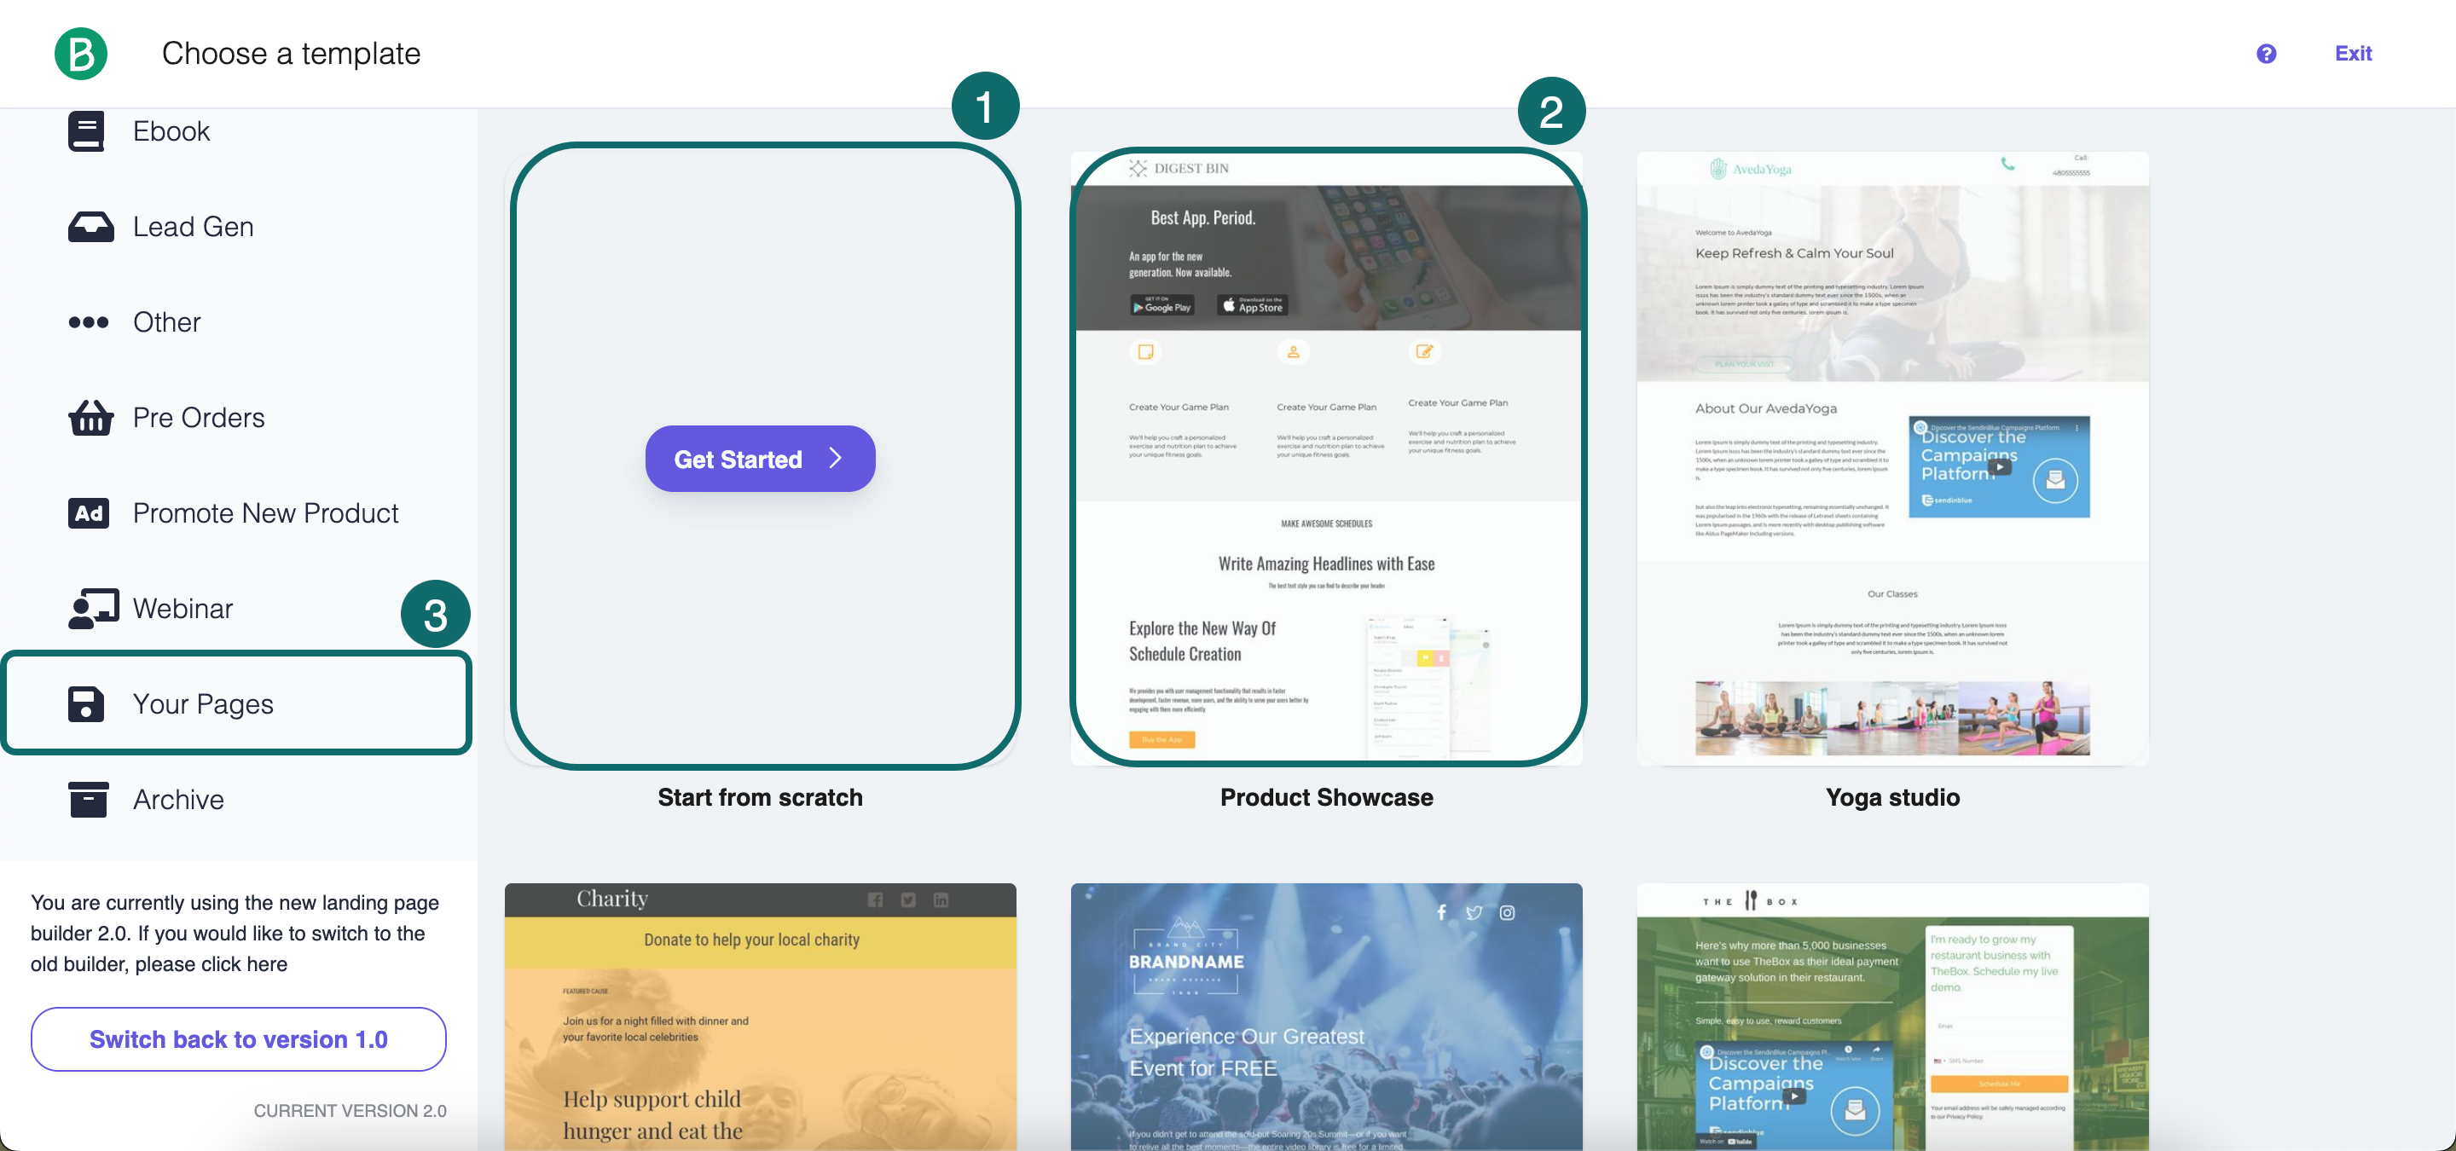Viewport: 2456px width, 1151px height.
Task: Click the Exit link
Action: point(2352,54)
